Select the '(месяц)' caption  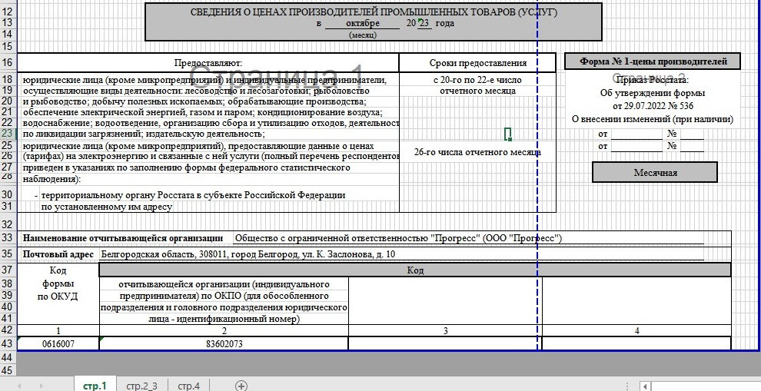pyautogui.click(x=363, y=35)
